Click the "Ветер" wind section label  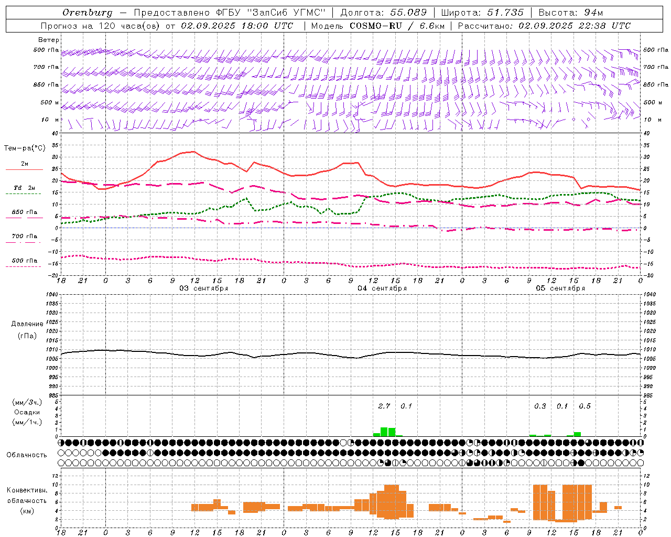(x=49, y=40)
